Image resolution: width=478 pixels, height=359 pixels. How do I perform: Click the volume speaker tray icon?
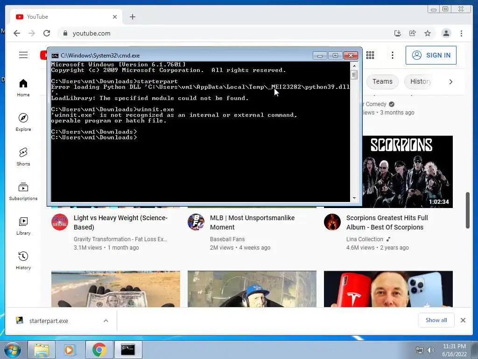(431, 351)
